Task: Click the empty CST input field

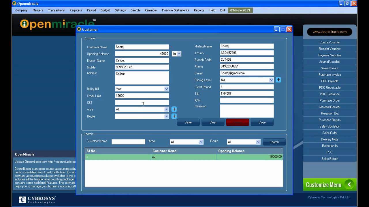Action: point(142,103)
